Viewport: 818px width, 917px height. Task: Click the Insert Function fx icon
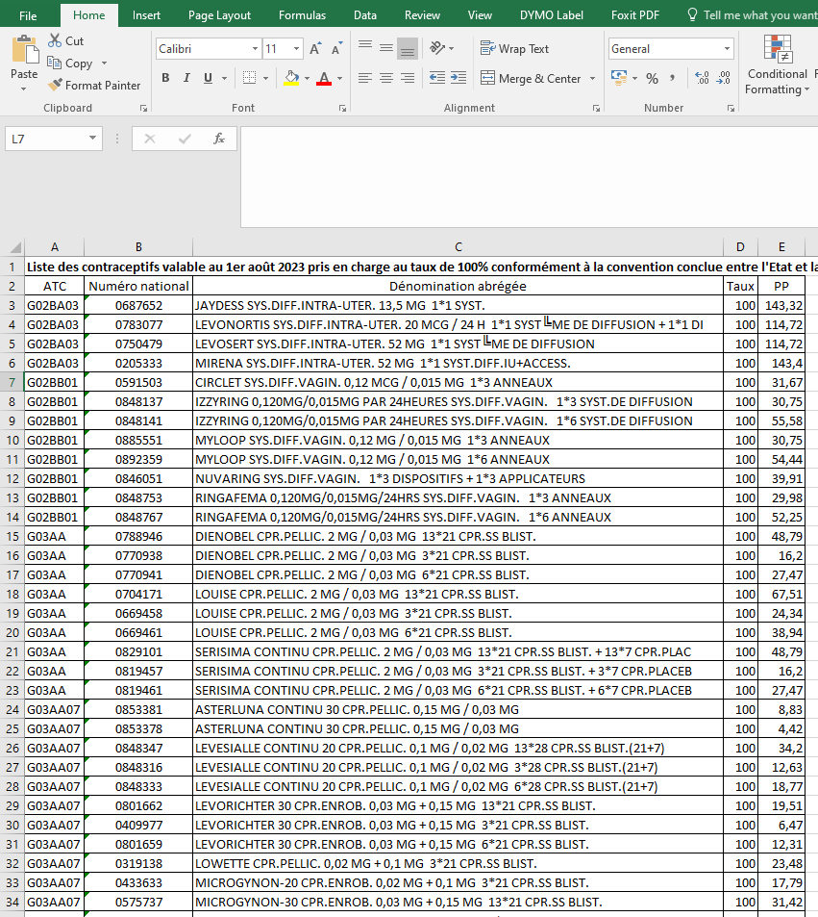tap(218, 139)
